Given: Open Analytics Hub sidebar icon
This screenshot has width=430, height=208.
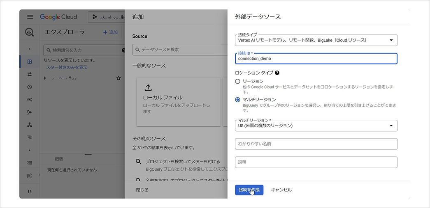Looking at the screenshot, I should [x=30, y=100].
